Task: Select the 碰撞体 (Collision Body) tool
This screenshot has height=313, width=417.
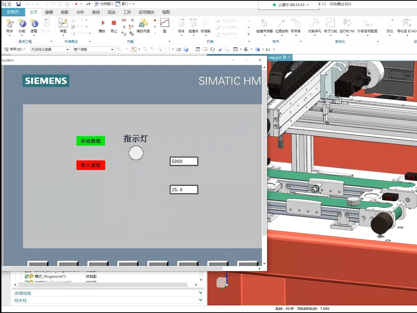Action: (x=193, y=27)
